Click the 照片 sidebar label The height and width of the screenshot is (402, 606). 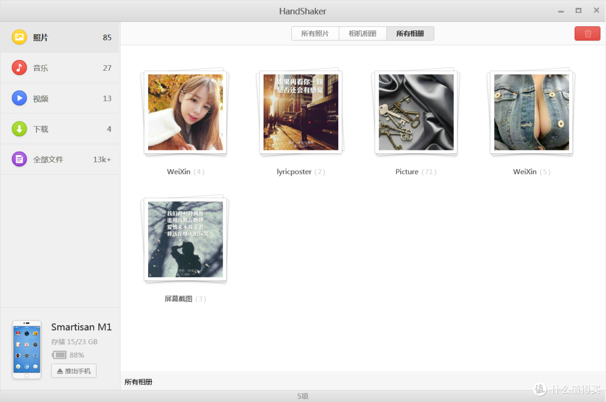click(40, 38)
